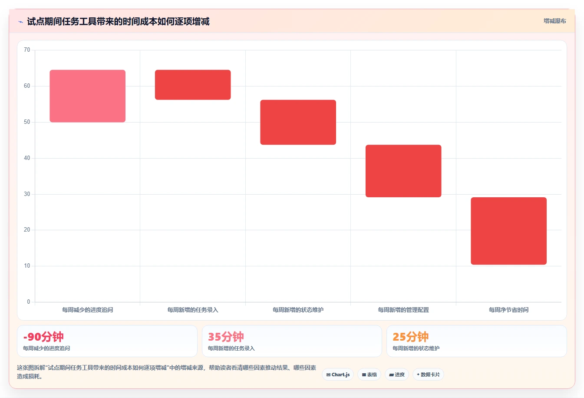Click the chart title 试点期间任务工具带来的时间成本如何逐项增减

[118, 21]
